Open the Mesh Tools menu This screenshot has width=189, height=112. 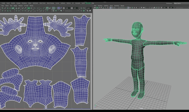(42, 3)
